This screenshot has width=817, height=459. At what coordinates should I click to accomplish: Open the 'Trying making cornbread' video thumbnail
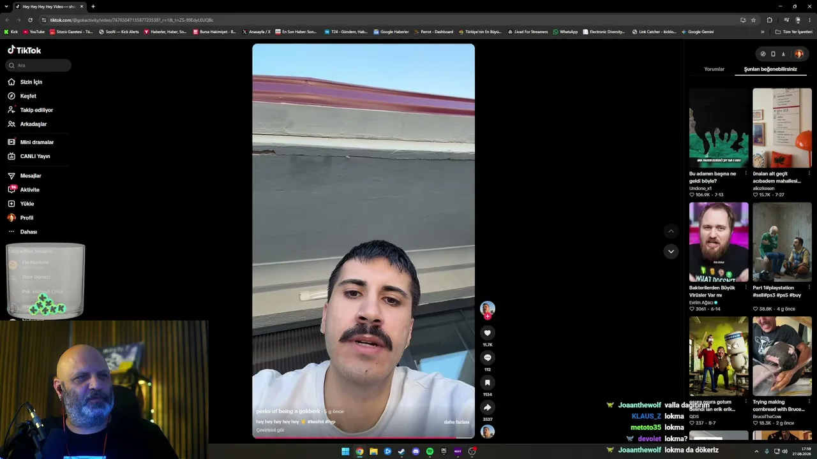[x=782, y=356]
